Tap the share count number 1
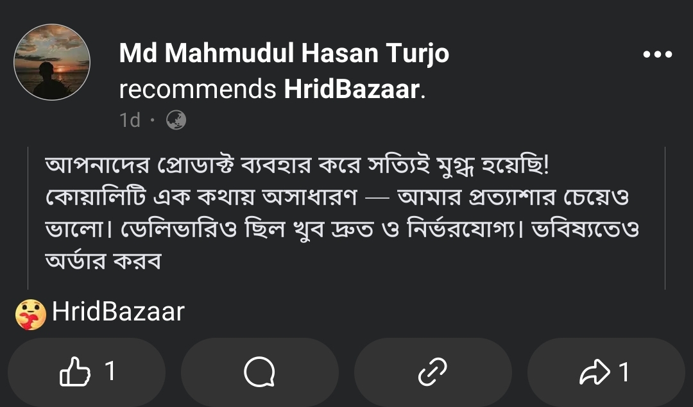 pos(624,372)
